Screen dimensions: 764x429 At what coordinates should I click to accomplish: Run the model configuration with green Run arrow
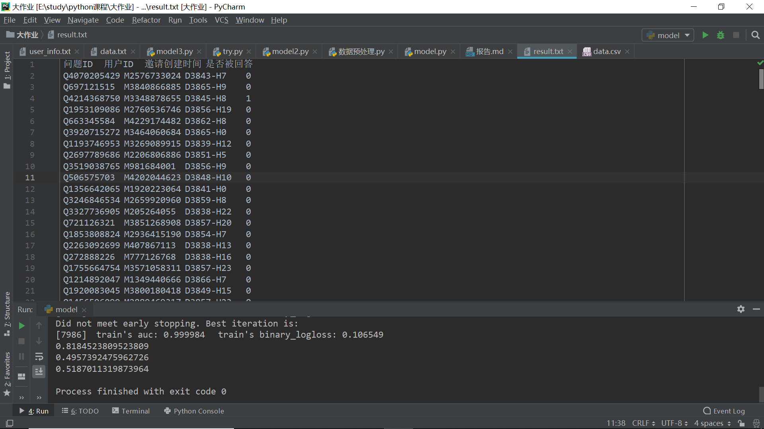pyautogui.click(x=705, y=35)
